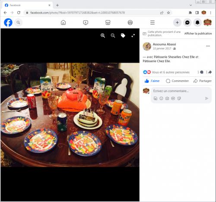Add a GIF to the comment
216x202 pixels.
[173, 98]
